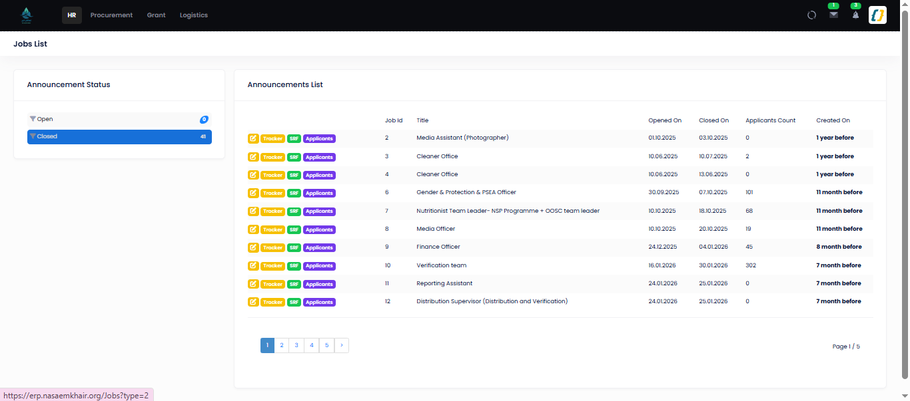Click edit icon for Cleaner Office job 4
Screen dimensions: 910x401
[x=253, y=175]
